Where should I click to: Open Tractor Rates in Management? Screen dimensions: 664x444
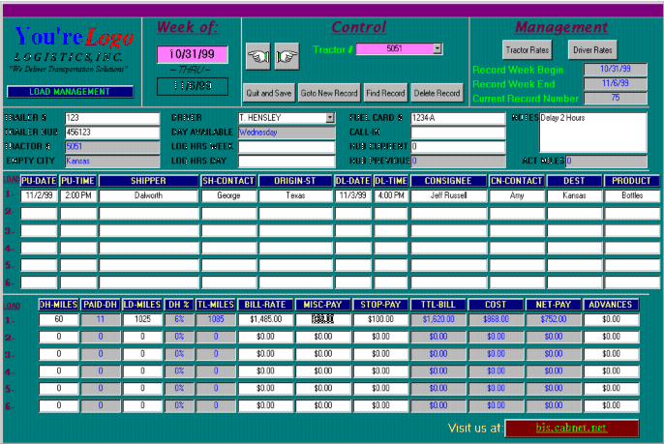[530, 49]
